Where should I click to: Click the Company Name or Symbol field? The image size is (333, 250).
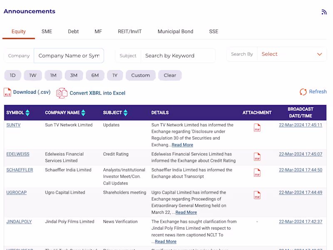[69, 56]
